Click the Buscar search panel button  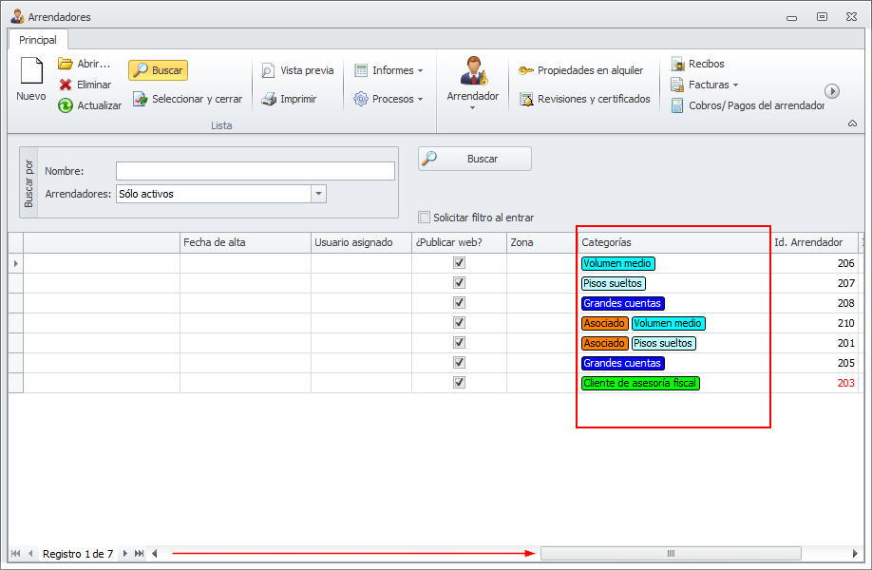pos(475,159)
